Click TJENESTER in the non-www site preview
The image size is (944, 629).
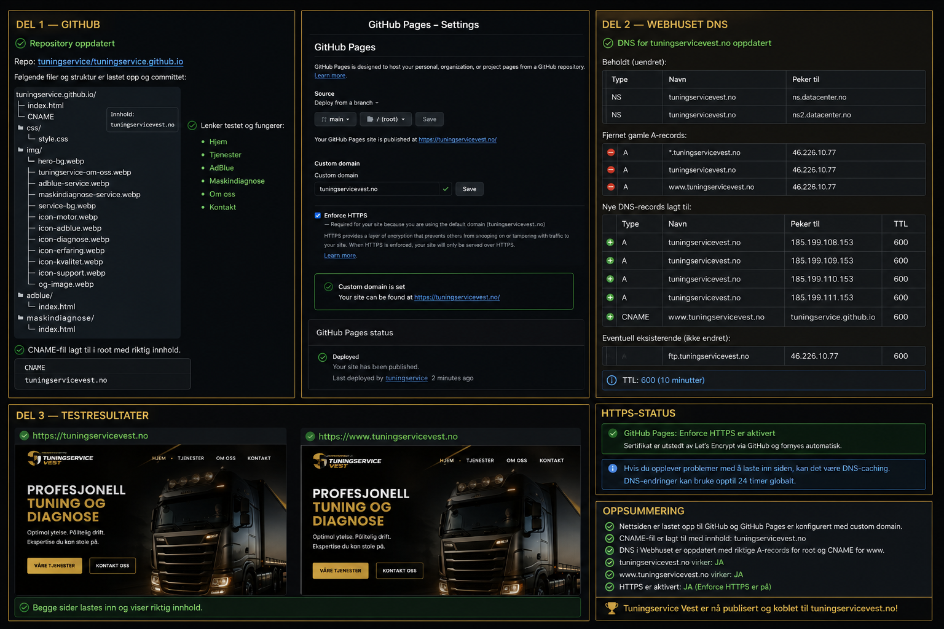191,458
